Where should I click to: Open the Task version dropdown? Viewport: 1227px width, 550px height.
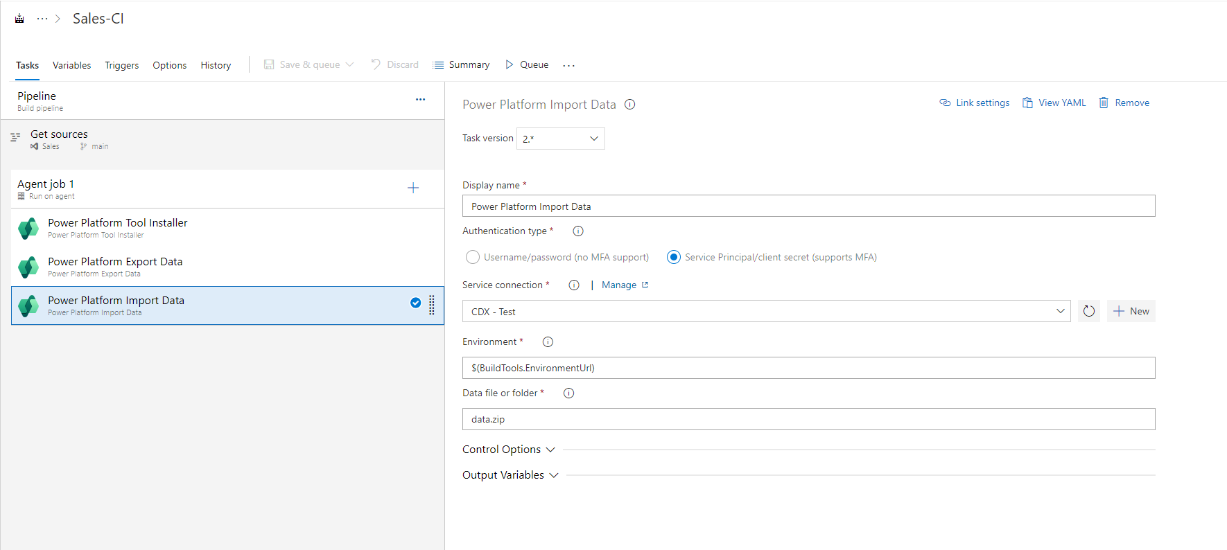click(x=561, y=139)
